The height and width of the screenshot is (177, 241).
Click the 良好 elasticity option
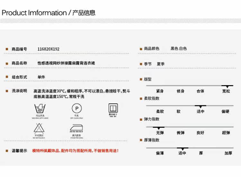point(201,133)
